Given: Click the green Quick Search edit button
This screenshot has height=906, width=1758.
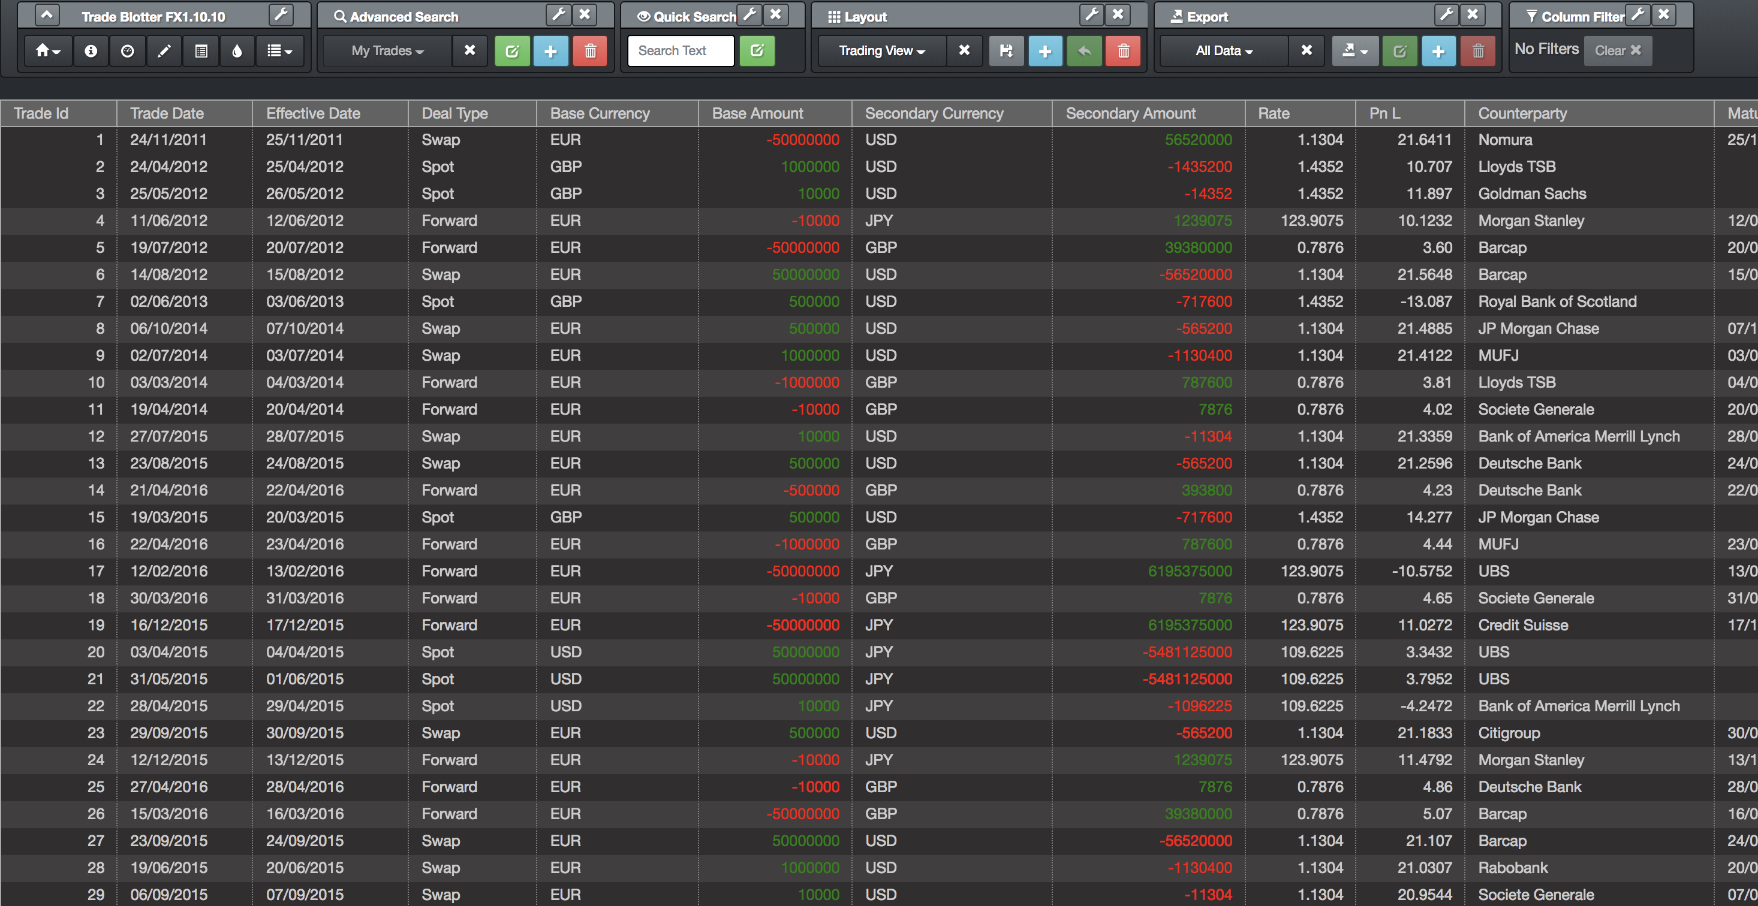Looking at the screenshot, I should click(x=757, y=50).
